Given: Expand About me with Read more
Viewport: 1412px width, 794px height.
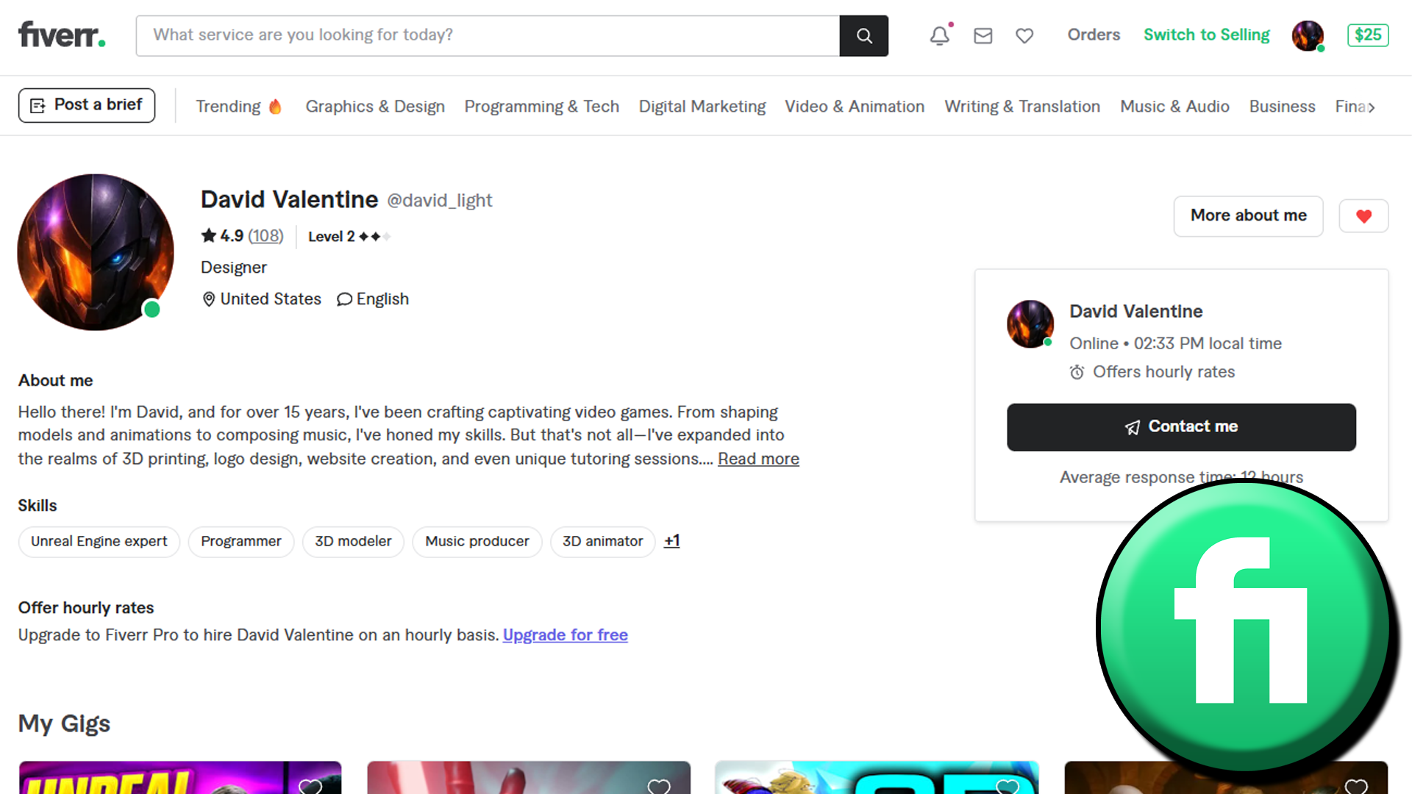Looking at the screenshot, I should click(x=758, y=459).
